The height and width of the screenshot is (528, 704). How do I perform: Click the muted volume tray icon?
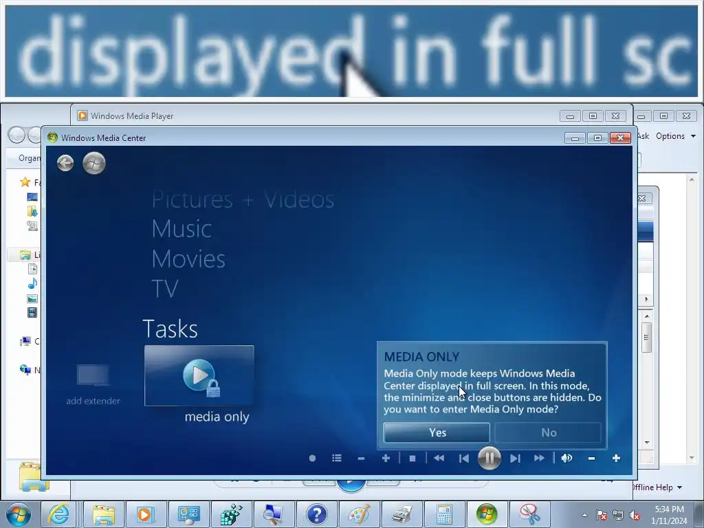(x=635, y=515)
